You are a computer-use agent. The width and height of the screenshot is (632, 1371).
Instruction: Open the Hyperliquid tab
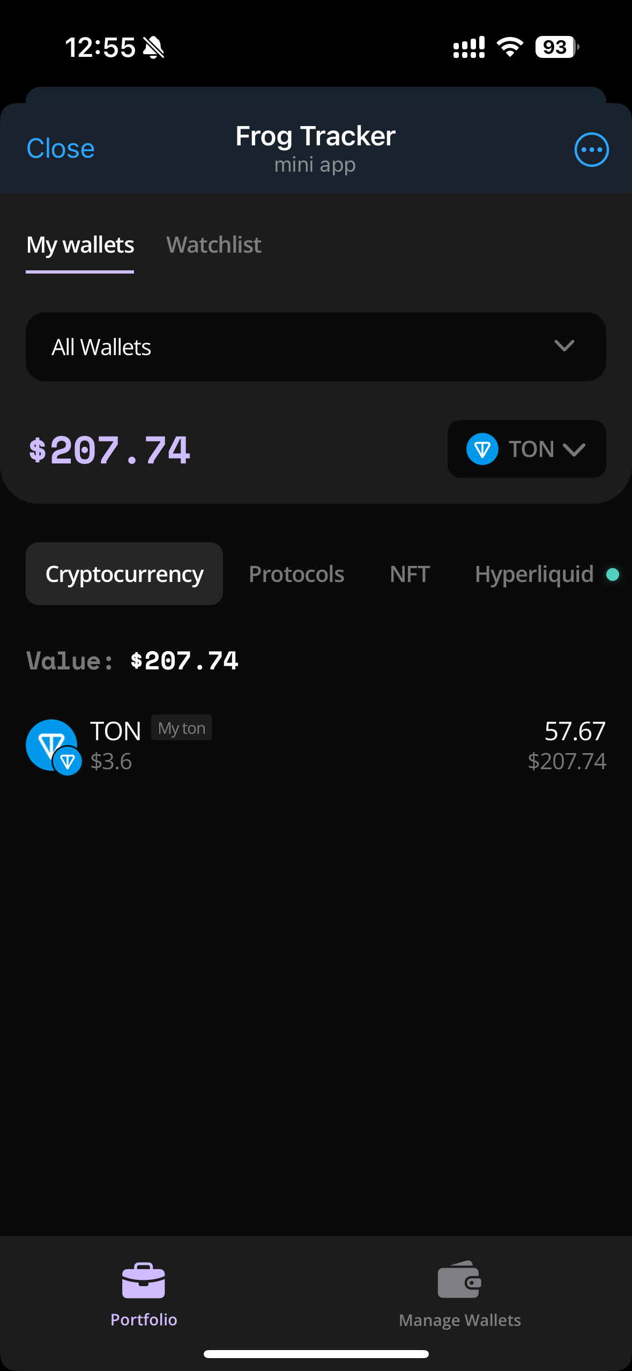(534, 574)
